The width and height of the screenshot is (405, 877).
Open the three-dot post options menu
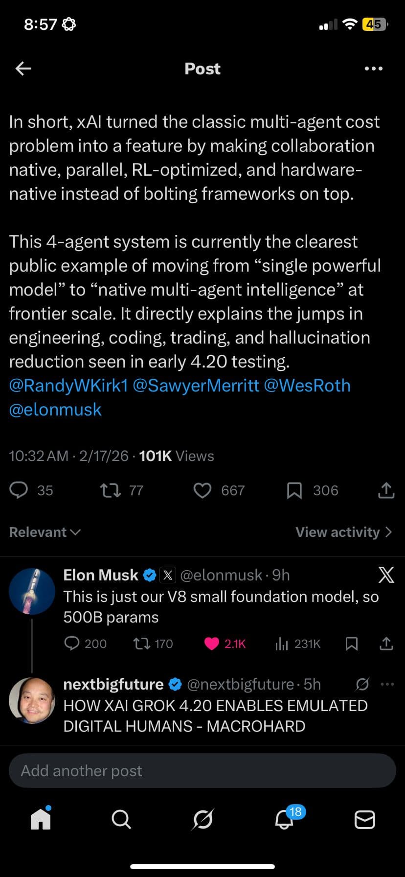(374, 69)
